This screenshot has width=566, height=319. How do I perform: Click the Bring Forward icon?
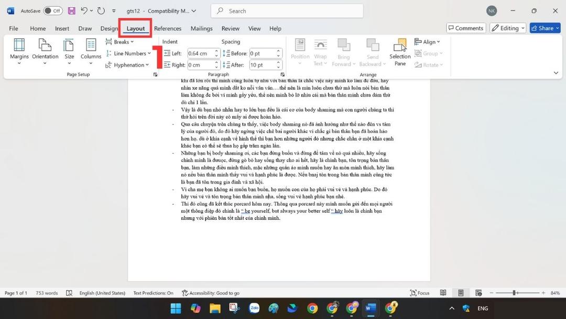pos(344,51)
